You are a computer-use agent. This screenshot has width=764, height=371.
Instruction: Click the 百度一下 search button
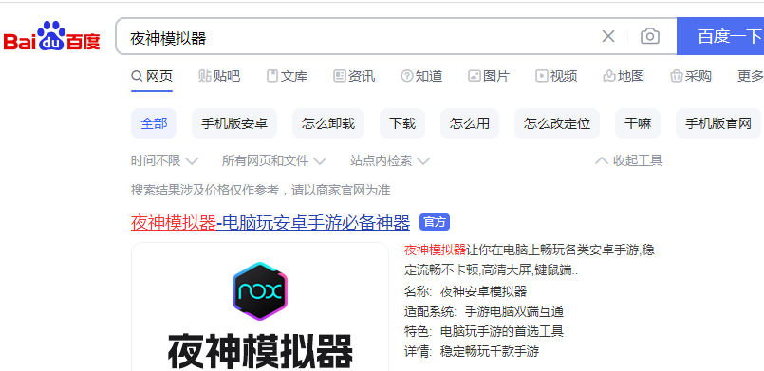[x=720, y=36]
